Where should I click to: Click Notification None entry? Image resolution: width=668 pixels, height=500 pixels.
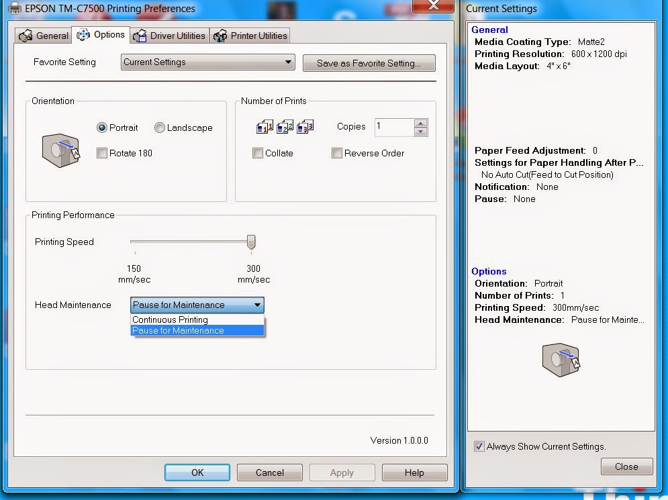click(516, 187)
